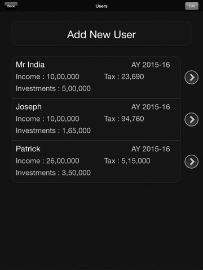Tap Joseph's Tax : 94,760 value
The height and width of the screenshot is (270, 203).
click(124, 119)
